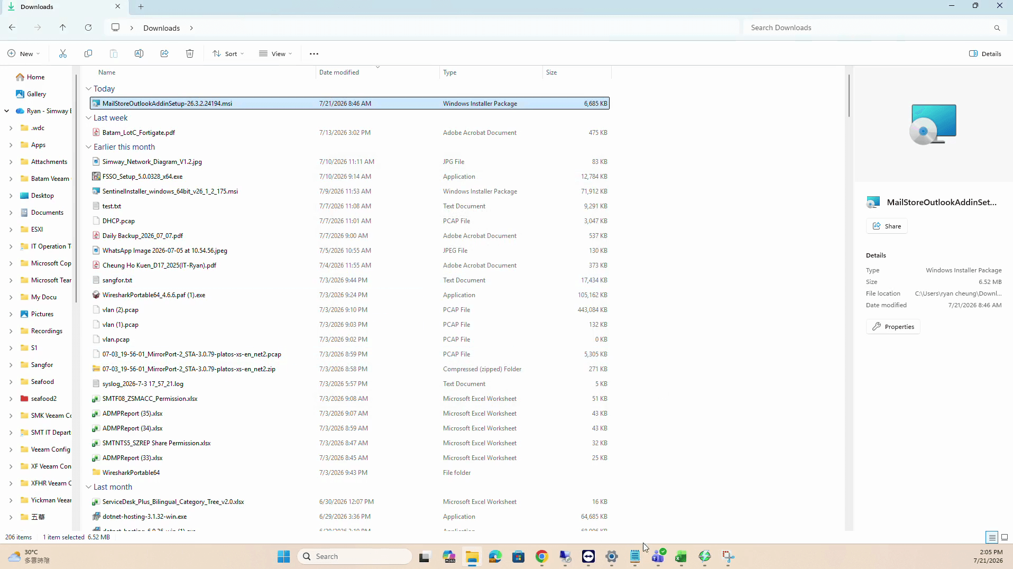Click the Cut scissors icon
This screenshot has width=1013, height=569.
(63, 53)
